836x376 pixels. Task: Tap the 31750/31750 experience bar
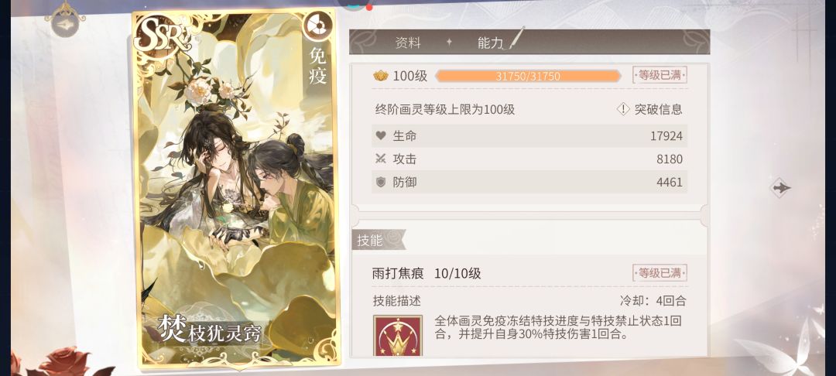[x=528, y=76]
